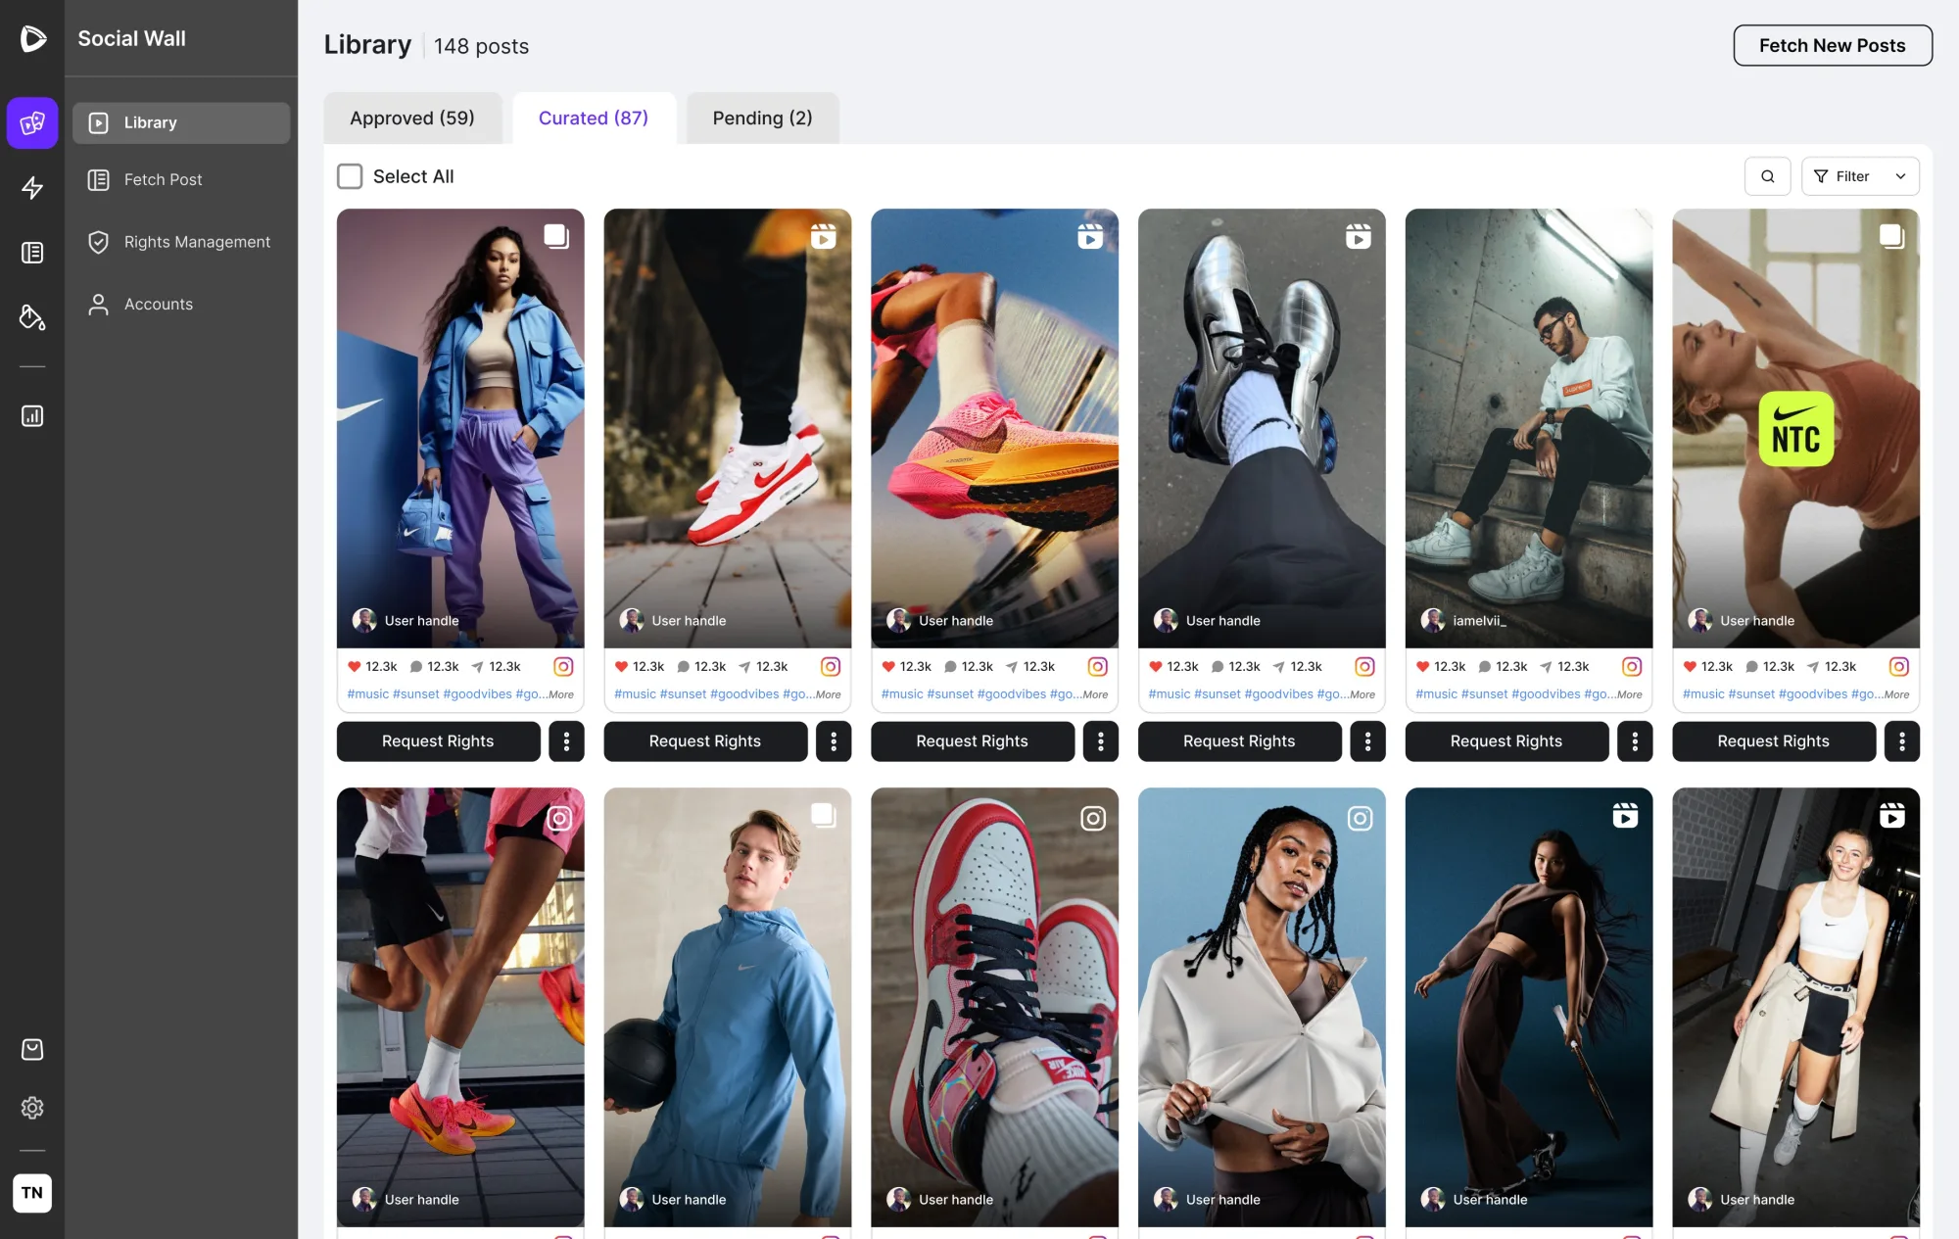Viewport: 1959px width, 1239px height.
Task: Open the Social Wall module icon
Action: (32, 122)
